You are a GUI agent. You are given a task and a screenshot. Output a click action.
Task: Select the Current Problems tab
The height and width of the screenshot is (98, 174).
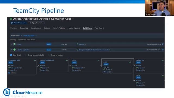click(x=59, y=28)
